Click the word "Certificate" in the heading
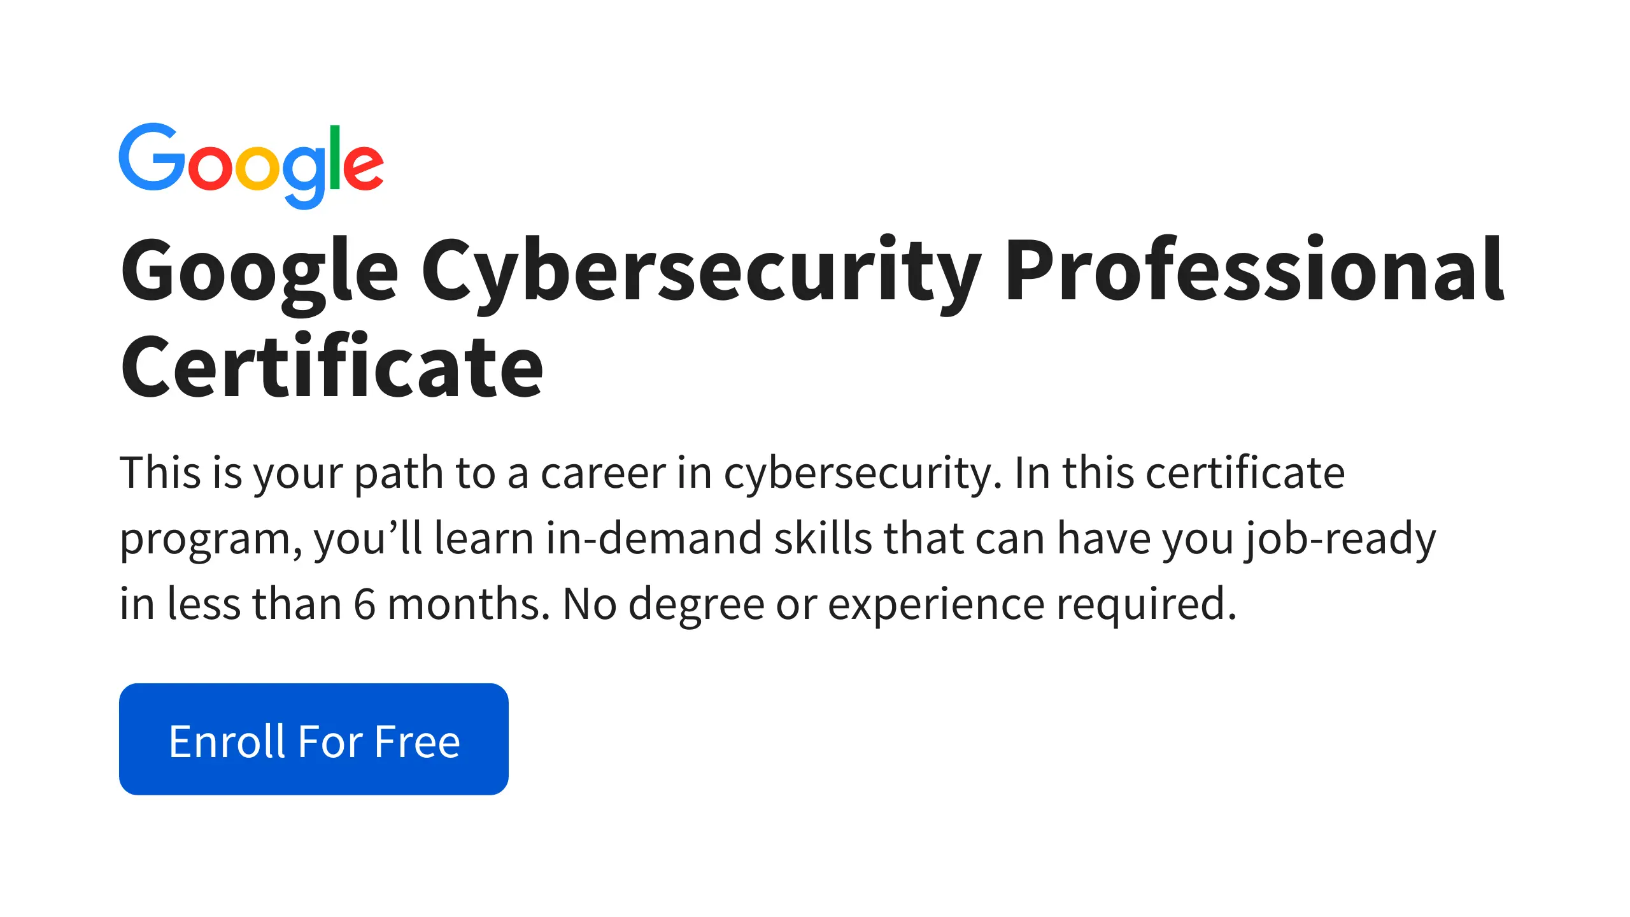Viewport: 1630px width, 917px height. (x=332, y=367)
